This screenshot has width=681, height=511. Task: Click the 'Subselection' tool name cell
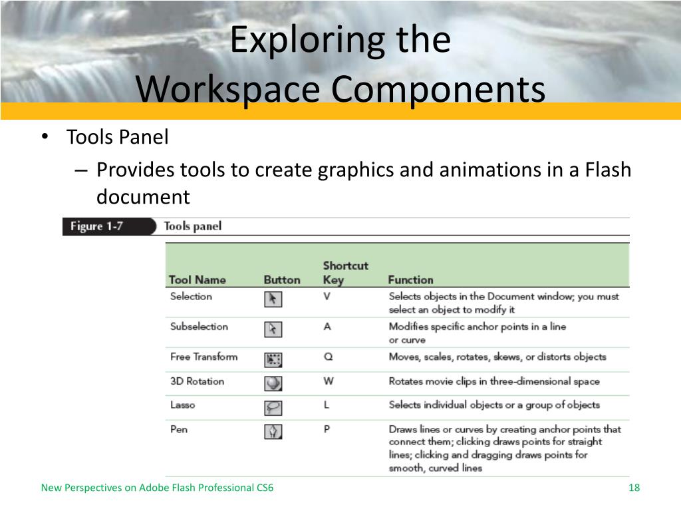pos(199,326)
